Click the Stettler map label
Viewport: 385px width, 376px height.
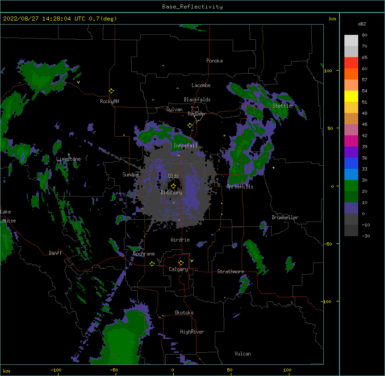[283, 106]
